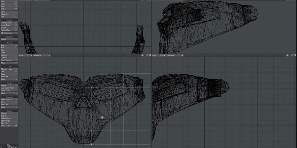Image resolution: width=297 pixels, height=148 pixels.
Task: Click zoom magnifier icon in Right viewport
Action: pos(292,55)
